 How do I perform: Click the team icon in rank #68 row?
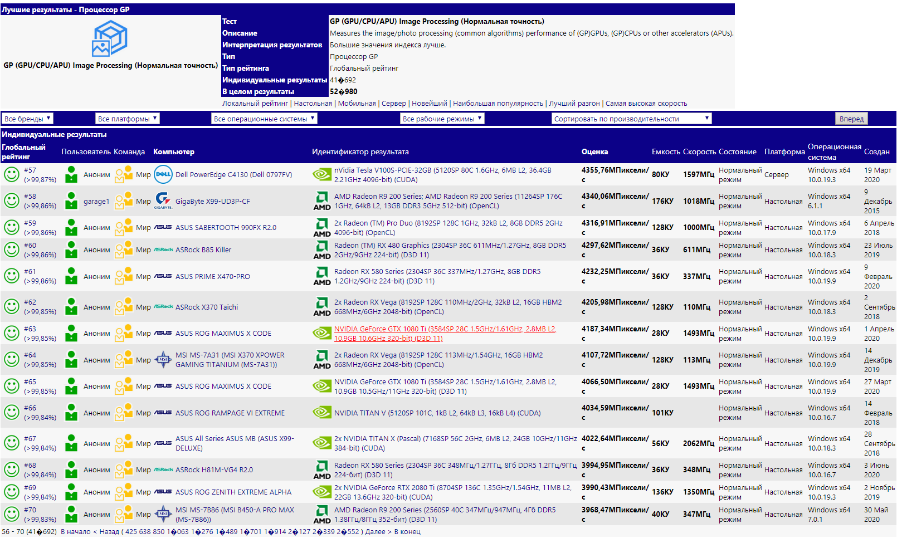pyautogui.click(x=124, y=469)
